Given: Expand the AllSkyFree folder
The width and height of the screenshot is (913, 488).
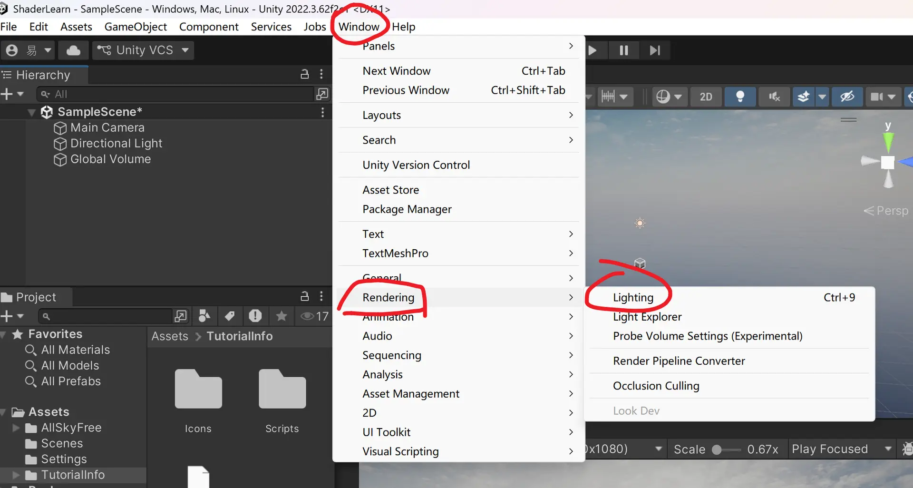Looking at the screenshot, I should (x=16, y=428).
